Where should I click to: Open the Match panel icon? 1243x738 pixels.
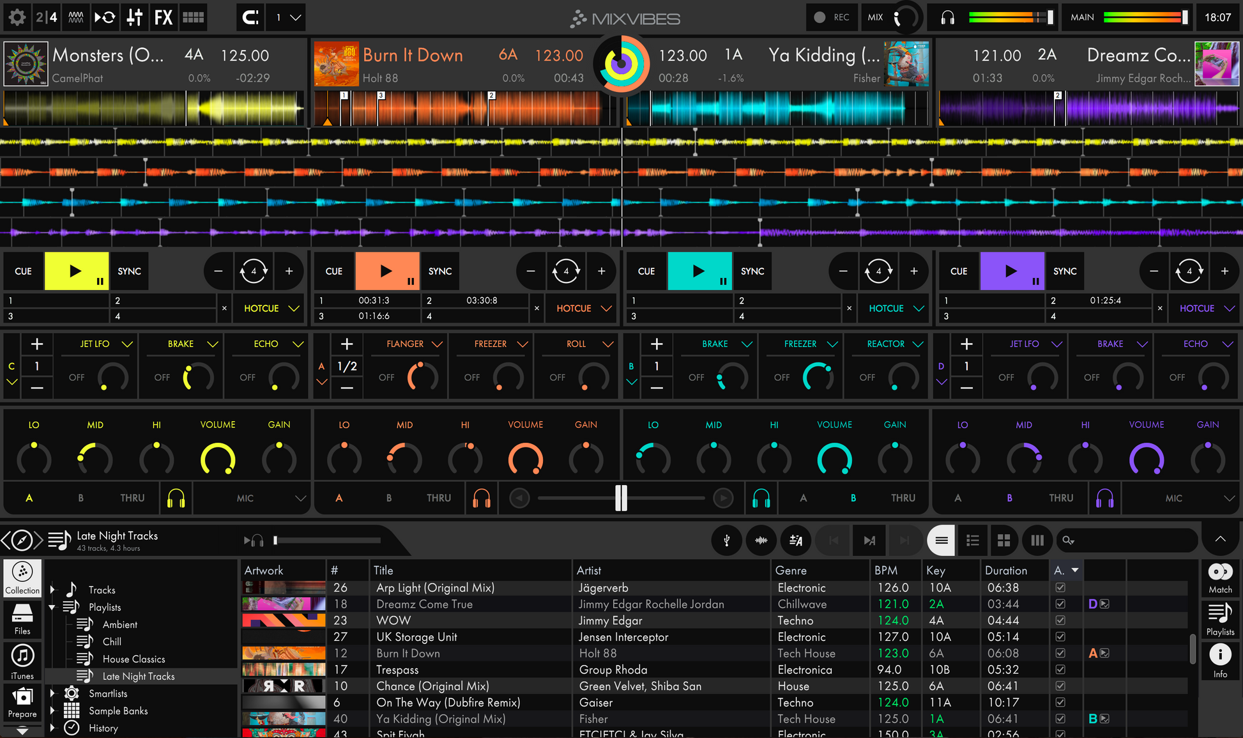(x=1219, y=577)
